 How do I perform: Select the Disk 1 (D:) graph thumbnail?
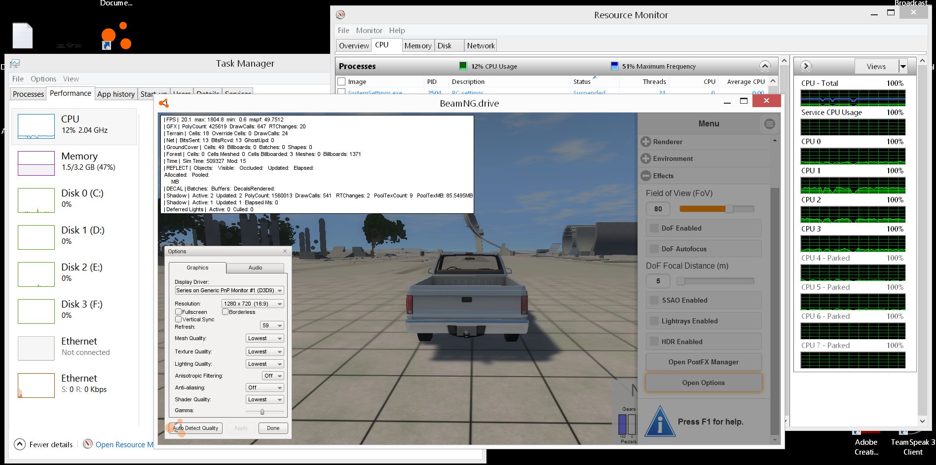point(37,237)
